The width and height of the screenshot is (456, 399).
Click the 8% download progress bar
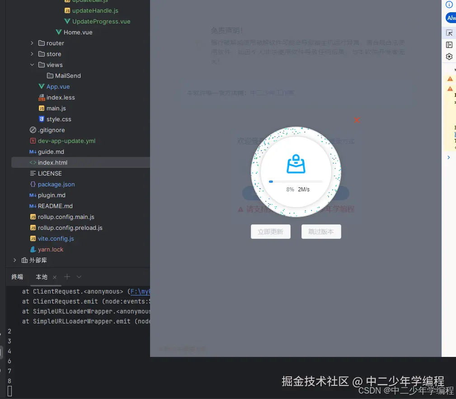point(295,181)
